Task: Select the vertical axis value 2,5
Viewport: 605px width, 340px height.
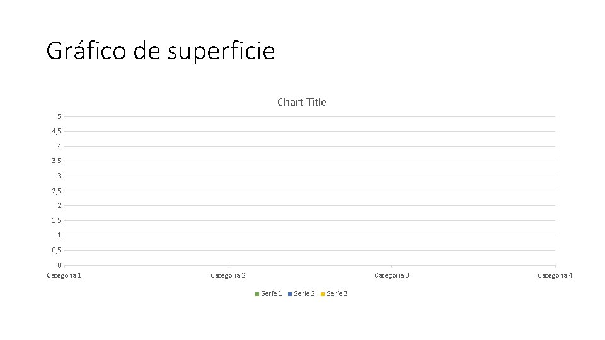Action: pyautogui.click(x=57, y=191)
